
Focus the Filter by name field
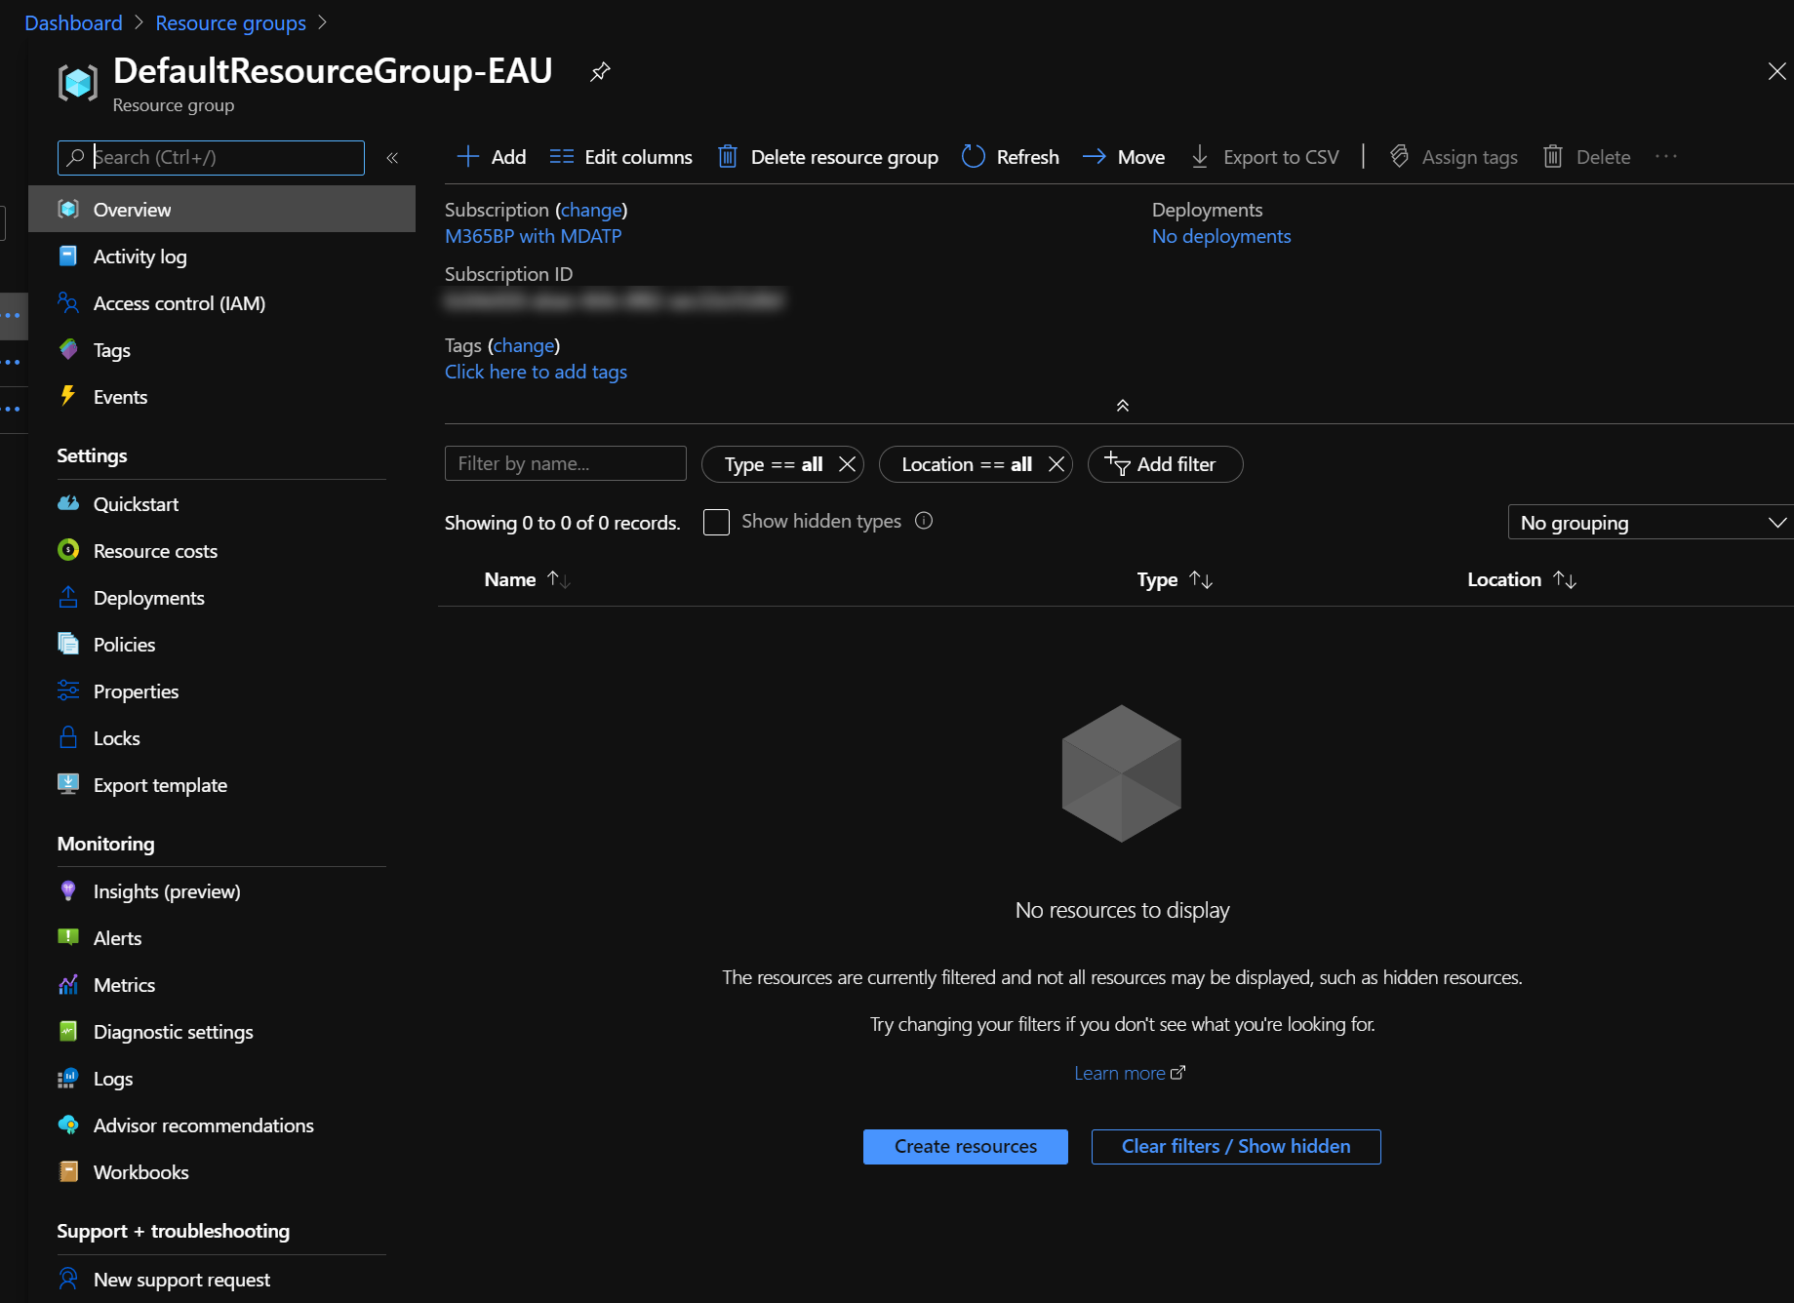566,463
